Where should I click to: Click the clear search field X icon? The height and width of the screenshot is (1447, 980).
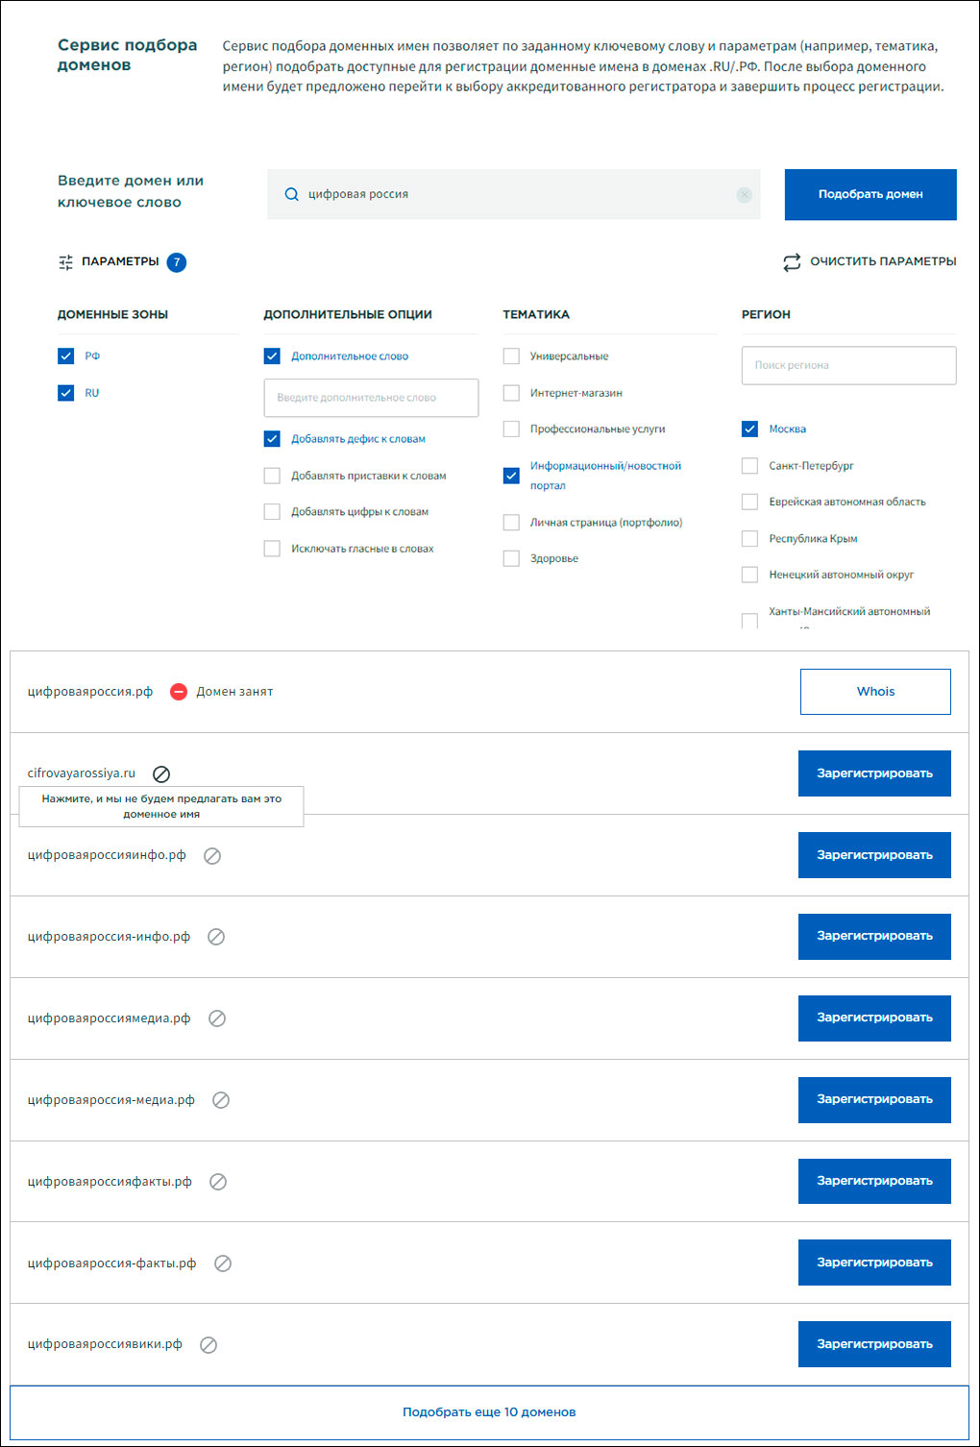[x=744, y=195]
